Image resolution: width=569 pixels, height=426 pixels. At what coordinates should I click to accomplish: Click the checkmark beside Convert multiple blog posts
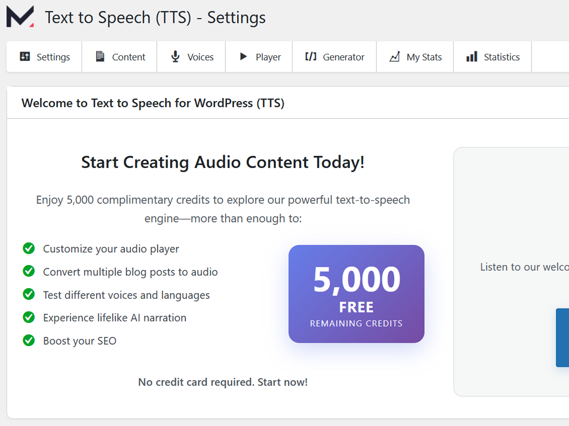[x=29, y=271]
